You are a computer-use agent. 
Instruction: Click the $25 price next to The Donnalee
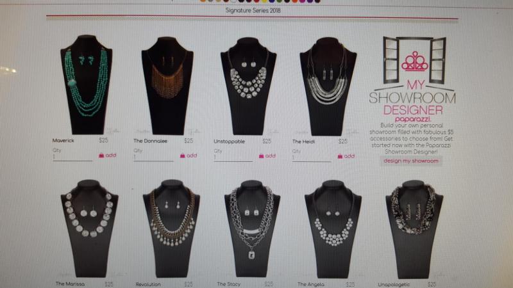[189, 141]
